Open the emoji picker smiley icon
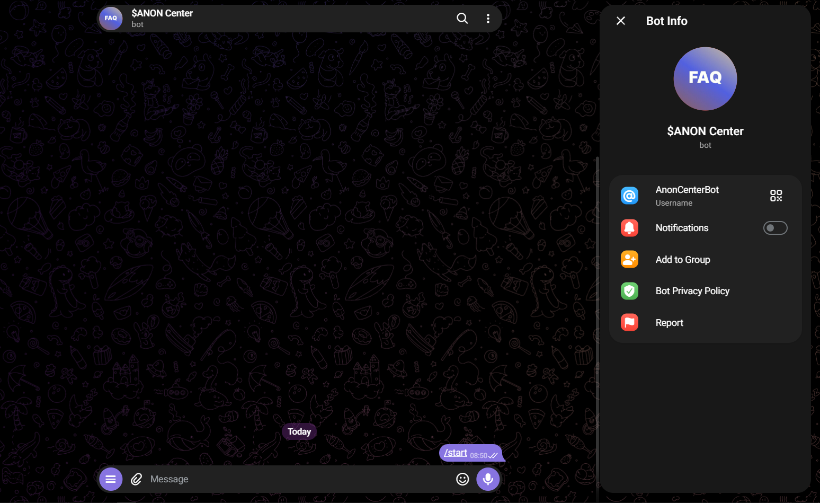 (x=462, y=479)
